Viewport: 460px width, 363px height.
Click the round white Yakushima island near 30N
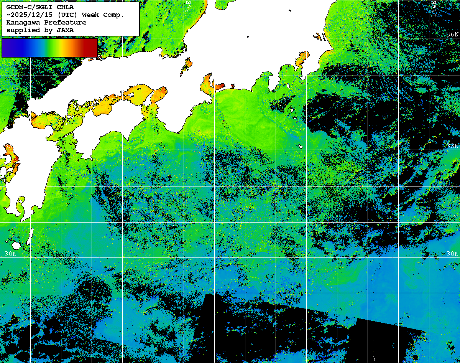[x=16, y=245]
